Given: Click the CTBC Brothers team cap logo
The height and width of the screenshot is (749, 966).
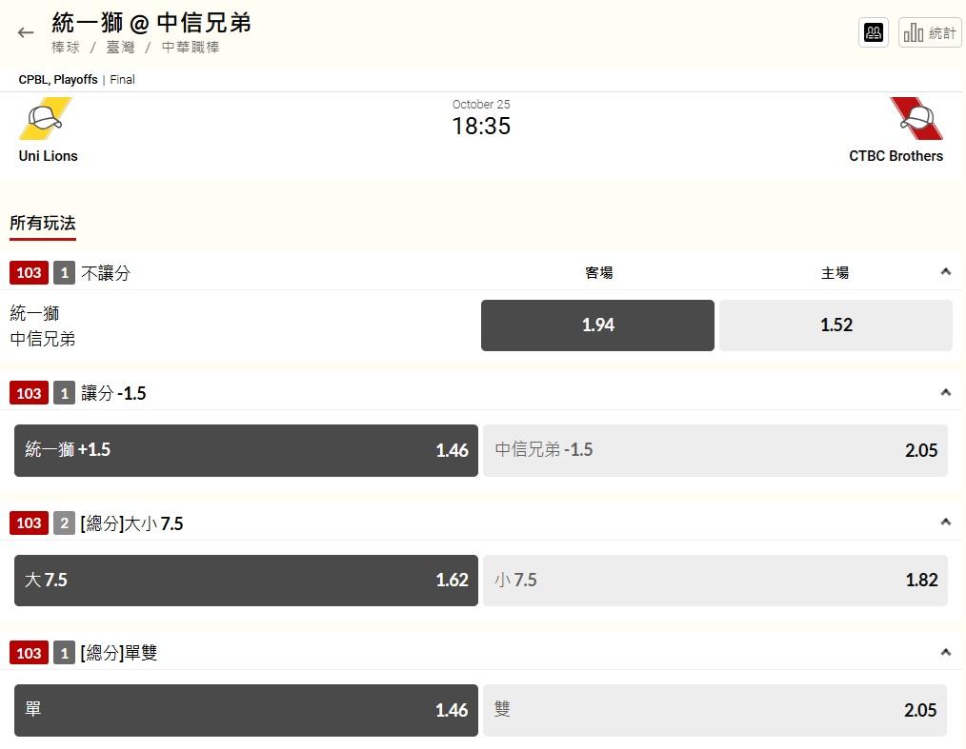Looking at the screenshot, I should pos(916,118).
